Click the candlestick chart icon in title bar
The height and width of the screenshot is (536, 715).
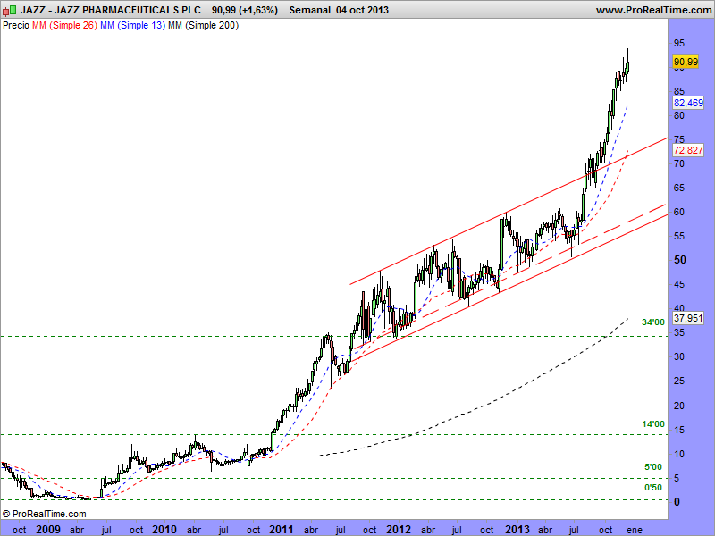coord(10,10)
